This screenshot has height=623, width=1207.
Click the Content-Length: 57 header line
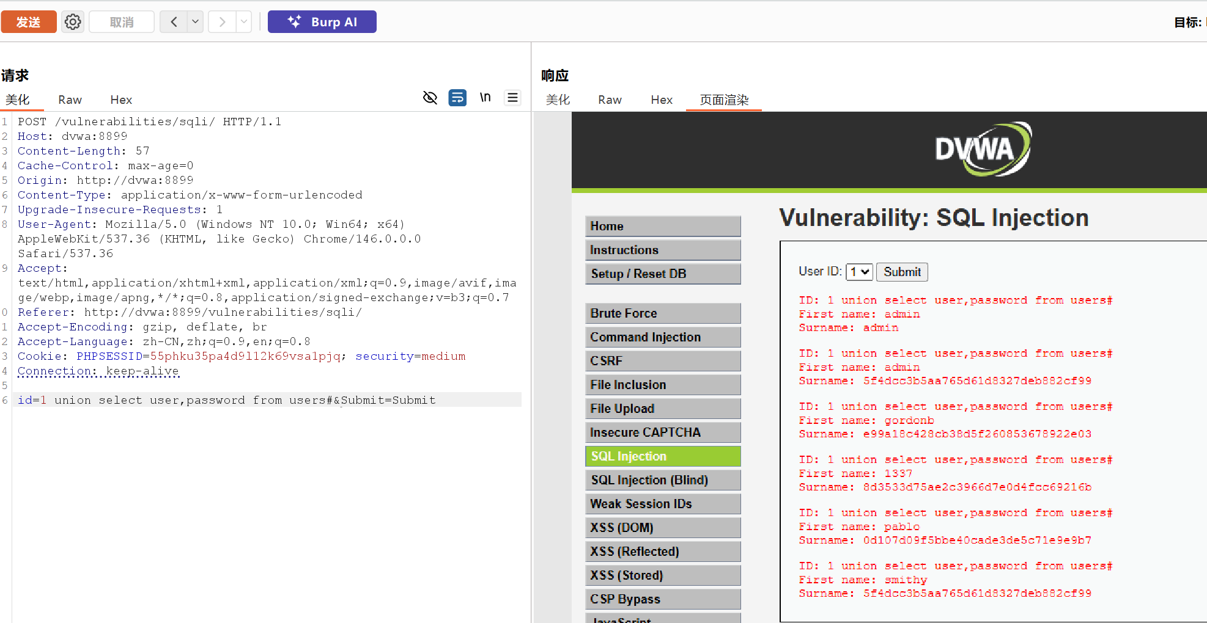pos(83,151)
